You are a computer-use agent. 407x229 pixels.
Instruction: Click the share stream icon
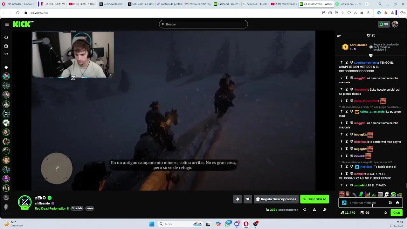click(x=304, y=210)
